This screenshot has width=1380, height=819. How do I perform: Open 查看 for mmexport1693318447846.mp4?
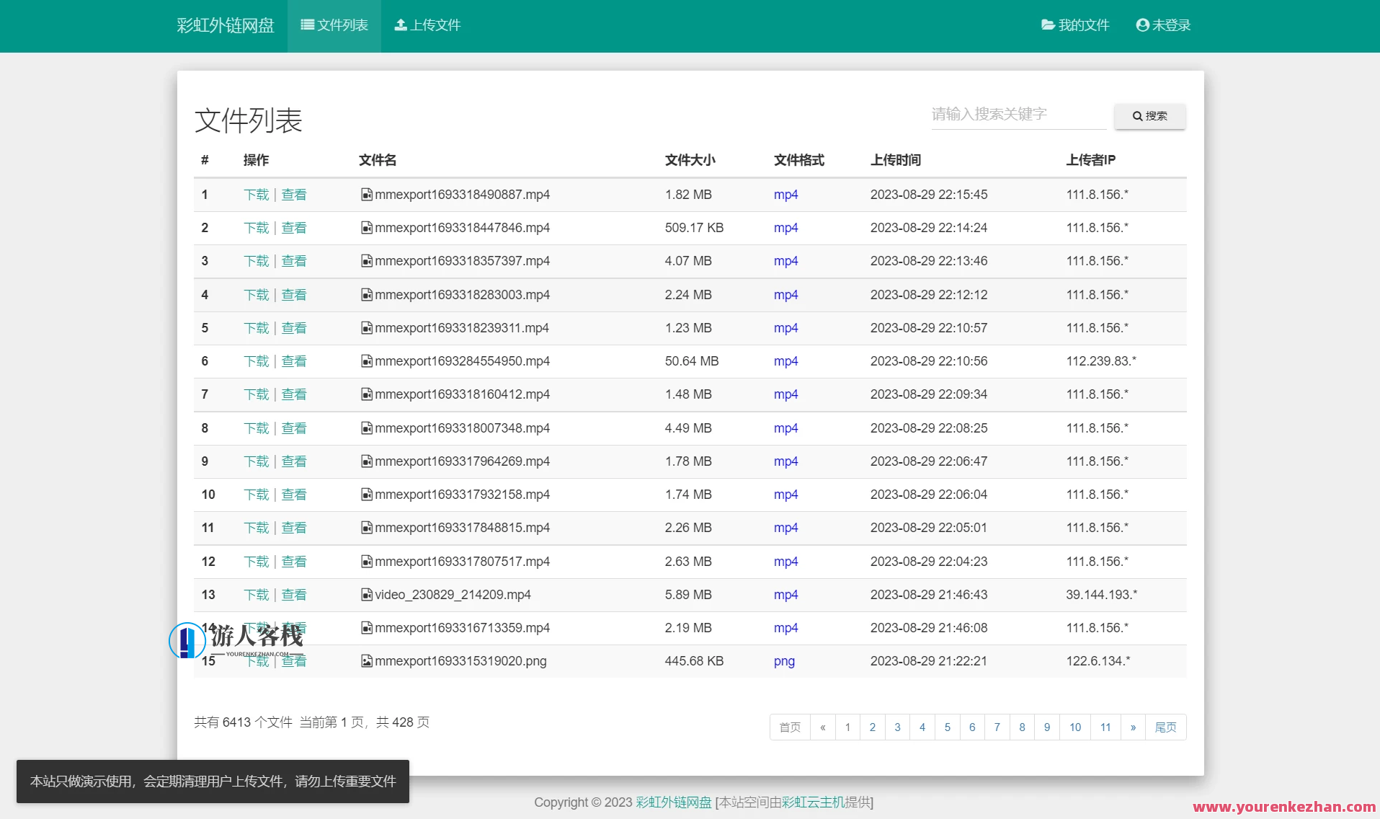coord(295,227)
